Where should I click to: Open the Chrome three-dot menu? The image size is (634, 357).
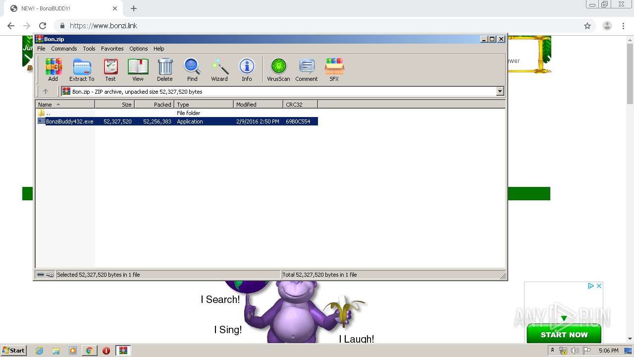pyautogui.click(x=623, y=26)
